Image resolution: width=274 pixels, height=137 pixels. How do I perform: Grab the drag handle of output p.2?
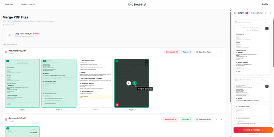[236, 80]
